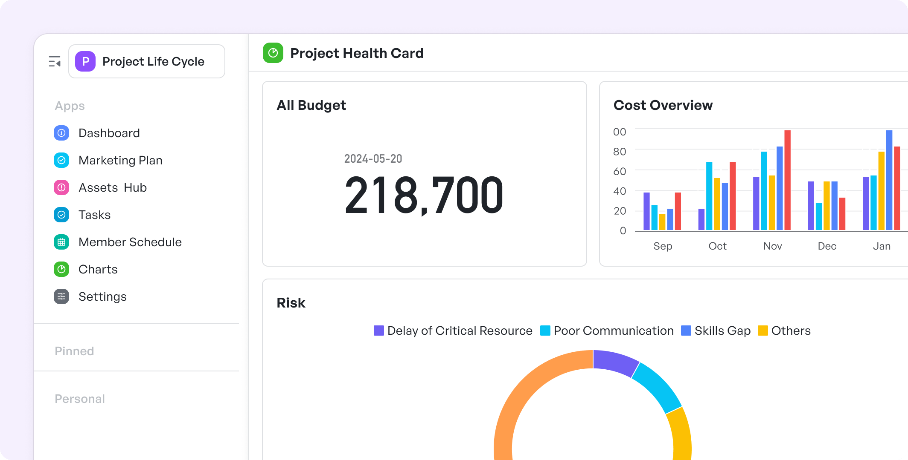
Task: Click the purple Delay of Critical Resource swatch
Action: [379, 331]
